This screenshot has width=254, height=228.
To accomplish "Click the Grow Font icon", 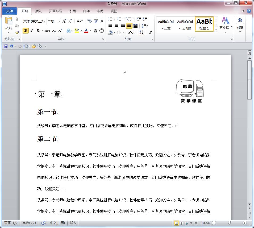I will point(64,21).
